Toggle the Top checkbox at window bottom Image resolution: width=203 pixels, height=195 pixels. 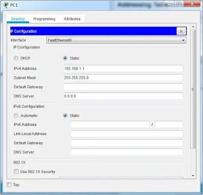click(9, 184)
